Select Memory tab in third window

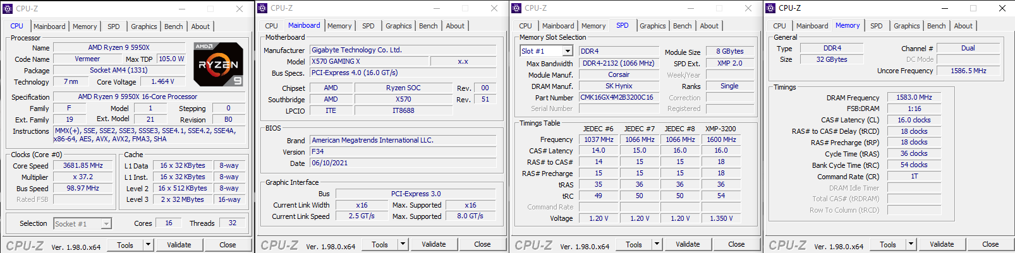[593, 26]
